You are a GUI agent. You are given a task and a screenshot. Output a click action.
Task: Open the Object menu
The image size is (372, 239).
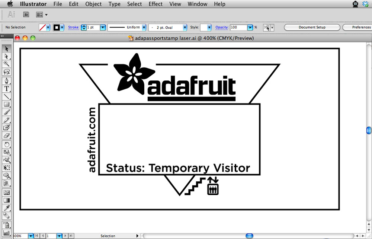93,4
